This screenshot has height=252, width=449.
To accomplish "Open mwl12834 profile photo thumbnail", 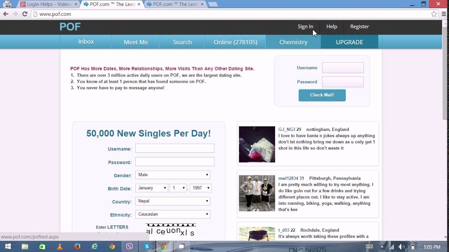I will (257, 193).
